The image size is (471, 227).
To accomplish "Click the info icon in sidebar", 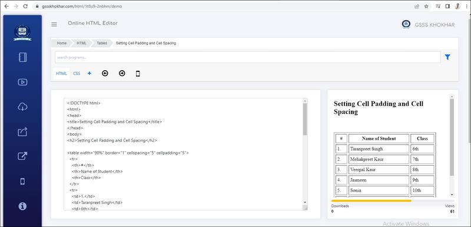I will pos(22,206).
